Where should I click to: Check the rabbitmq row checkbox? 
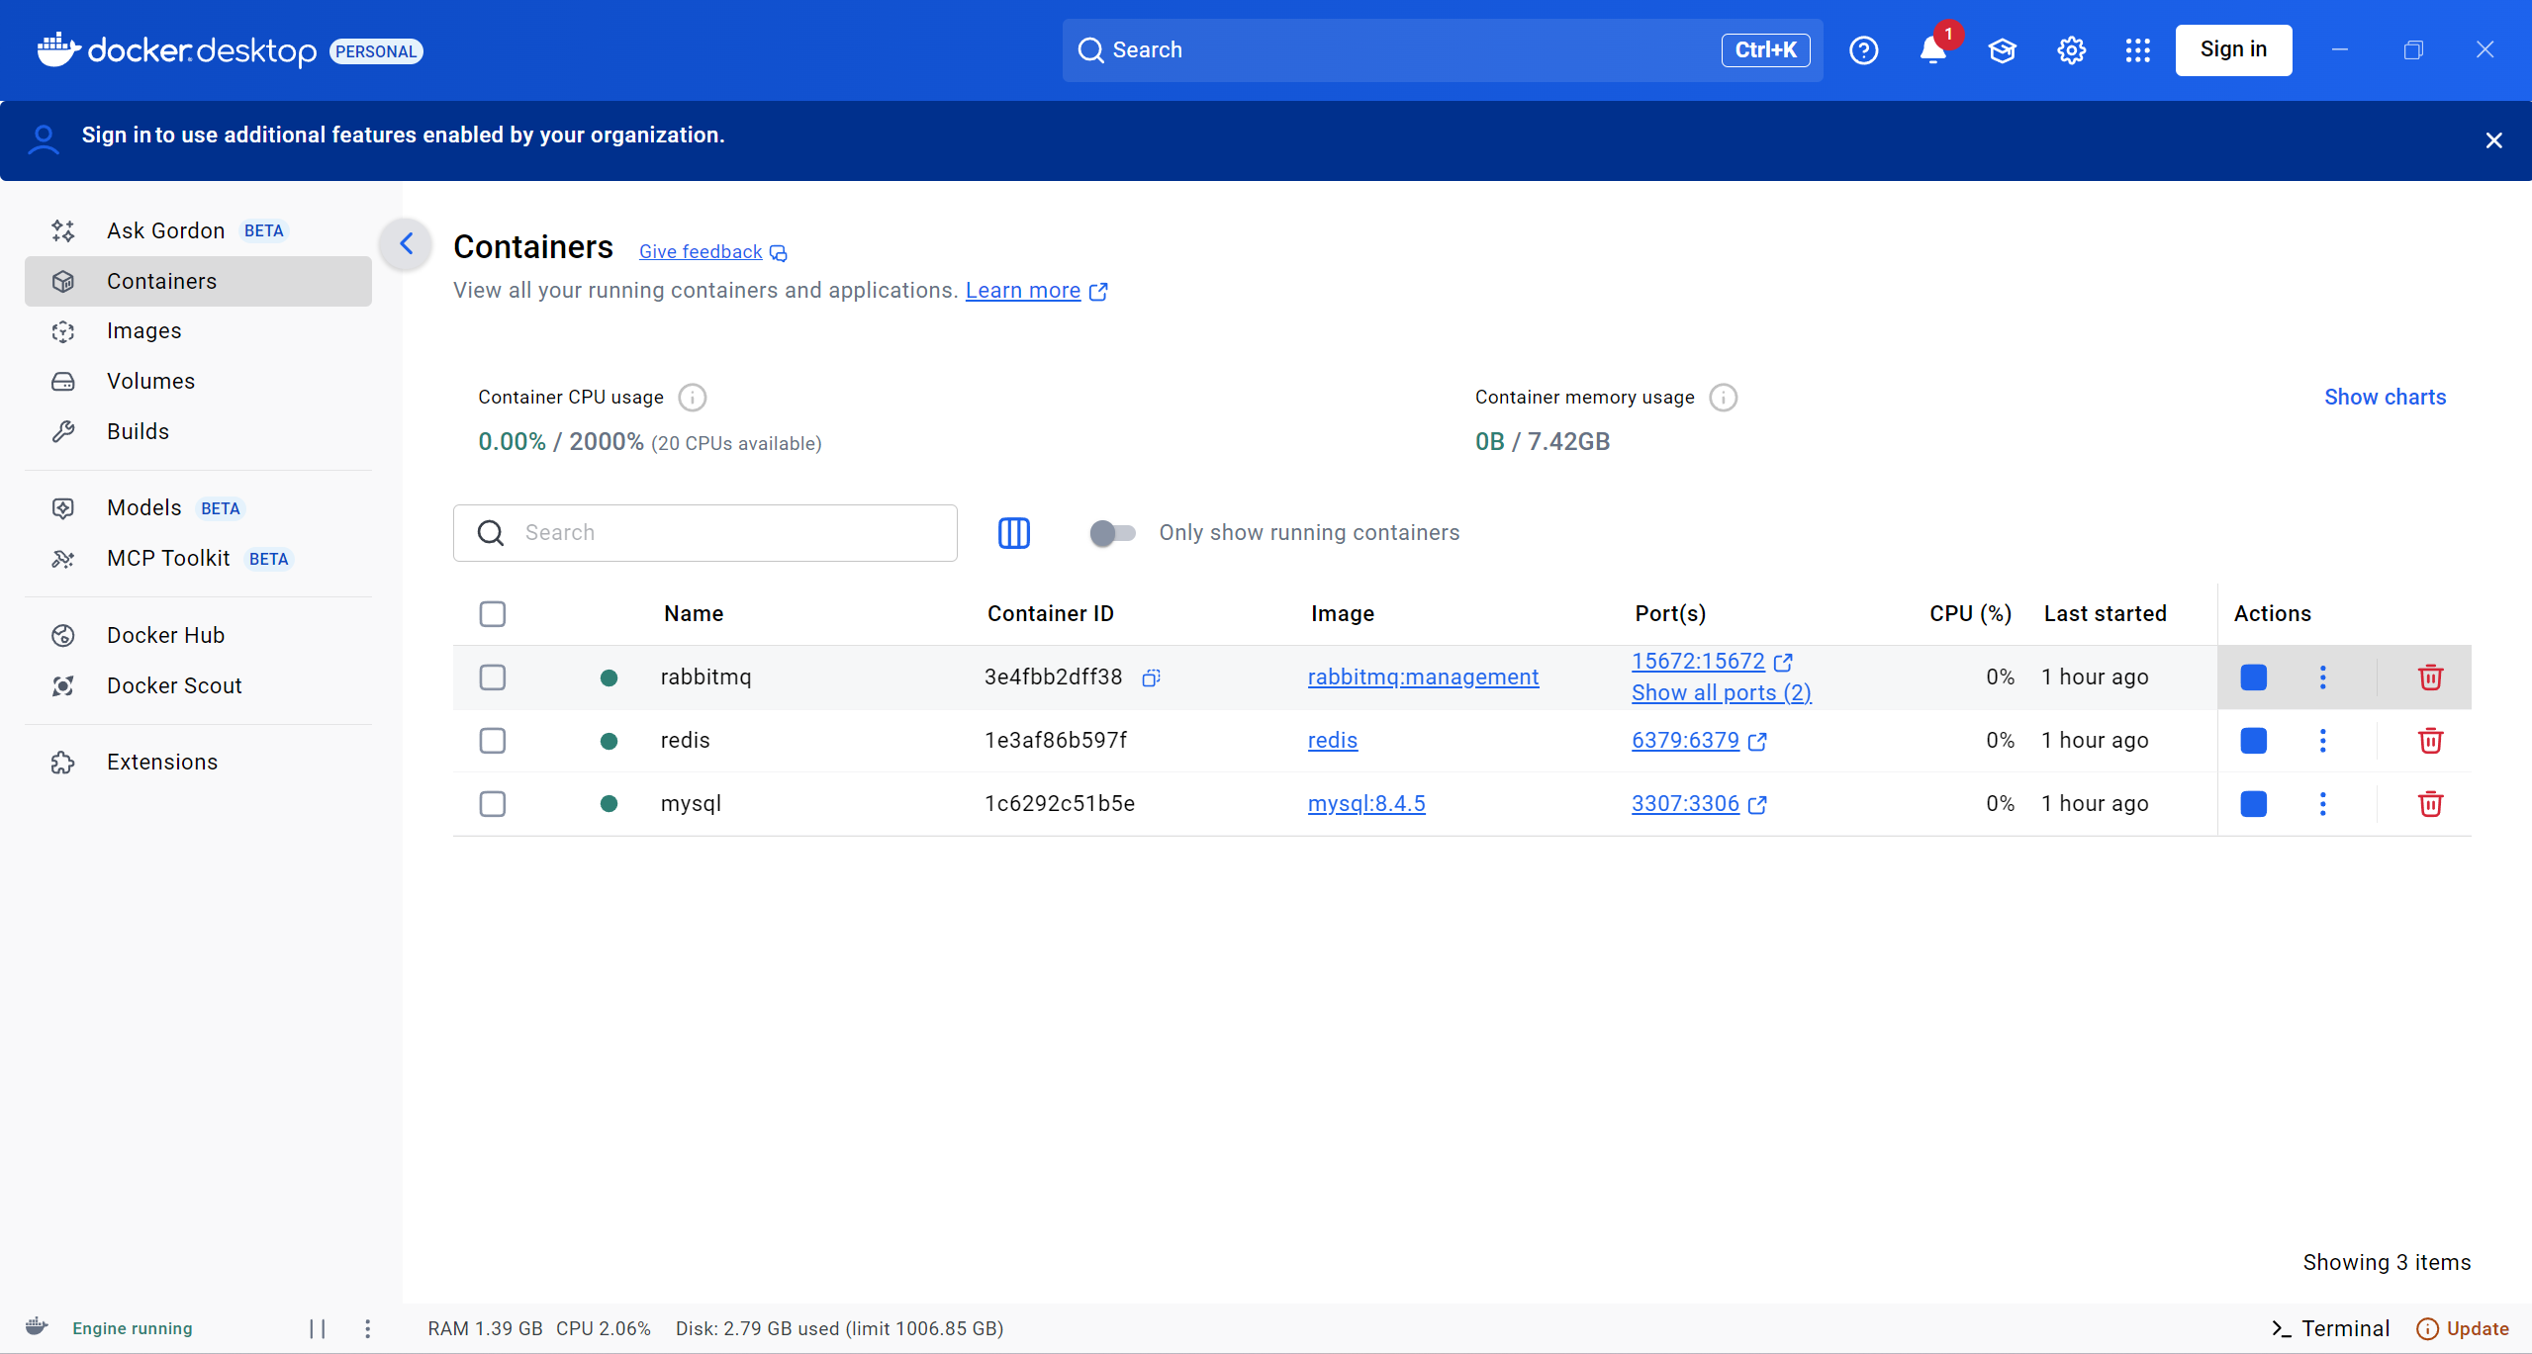(x=492, y=677)
